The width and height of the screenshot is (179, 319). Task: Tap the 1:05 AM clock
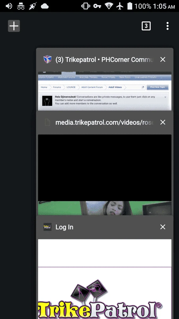pyautogui.click(x=164, y=6)
